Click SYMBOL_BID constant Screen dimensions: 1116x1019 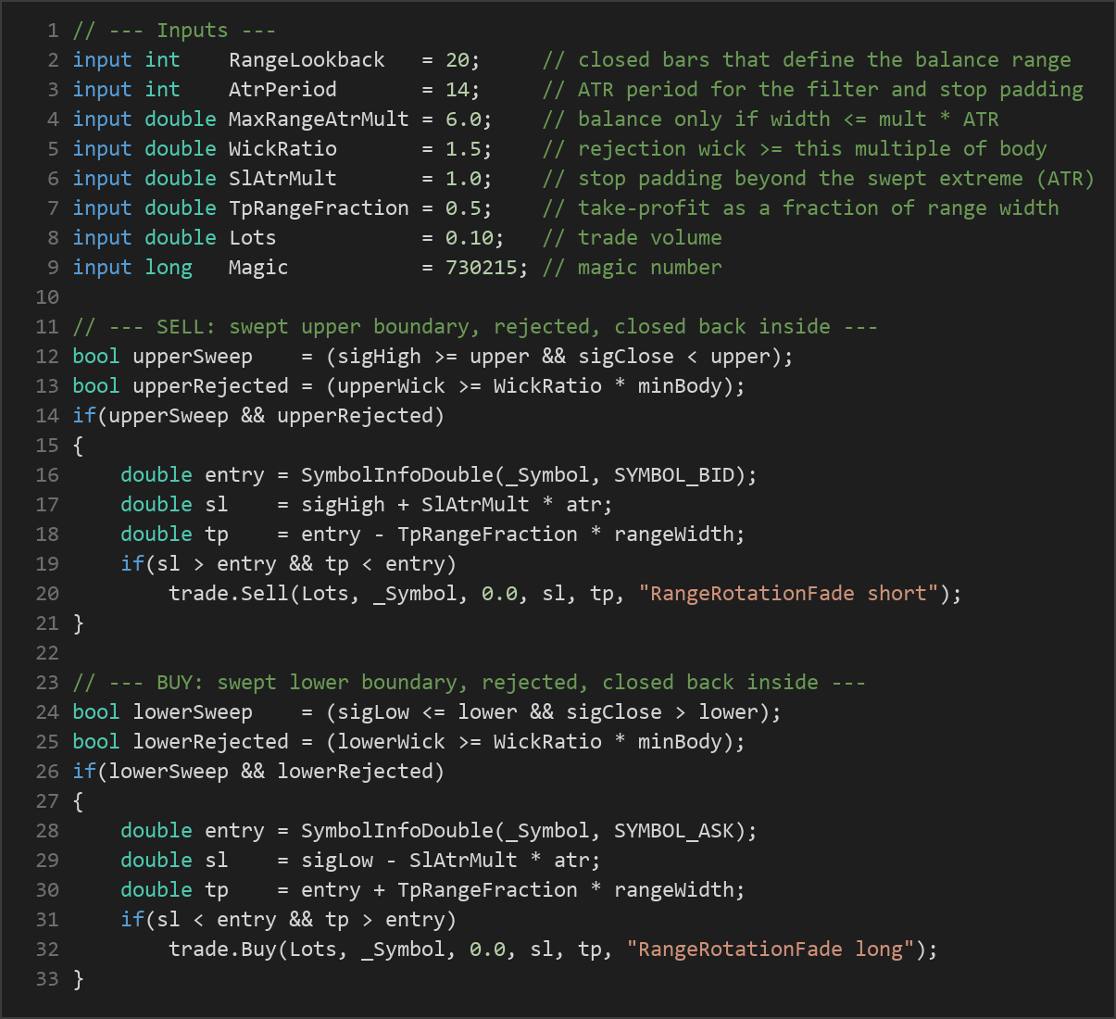pos(674,475)
